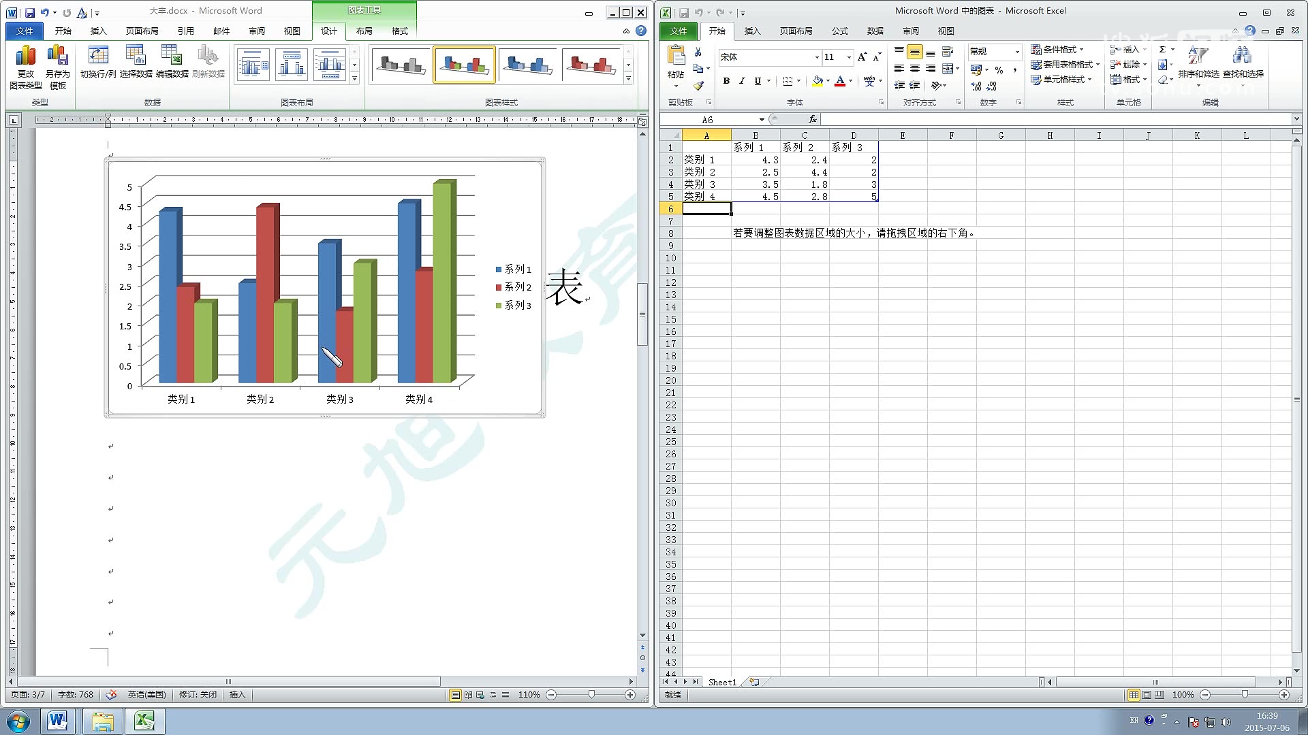Expand the 常规 number format dropdown
The image size is (1308, 735).
pos(1017,52)
